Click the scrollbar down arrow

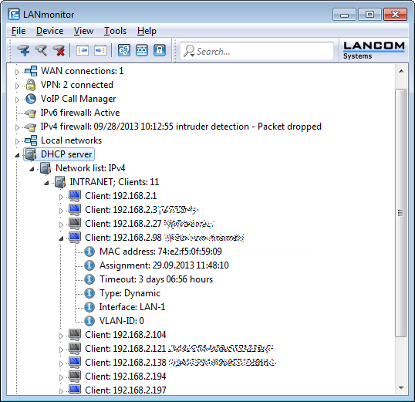coord(401,388)
